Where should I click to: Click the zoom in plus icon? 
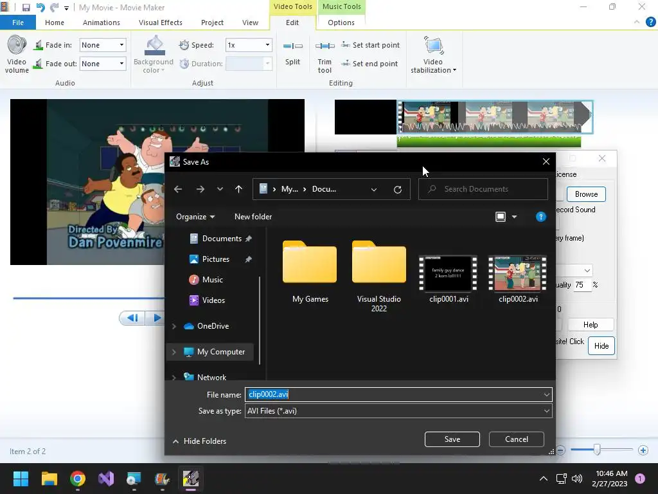[643, 450]
